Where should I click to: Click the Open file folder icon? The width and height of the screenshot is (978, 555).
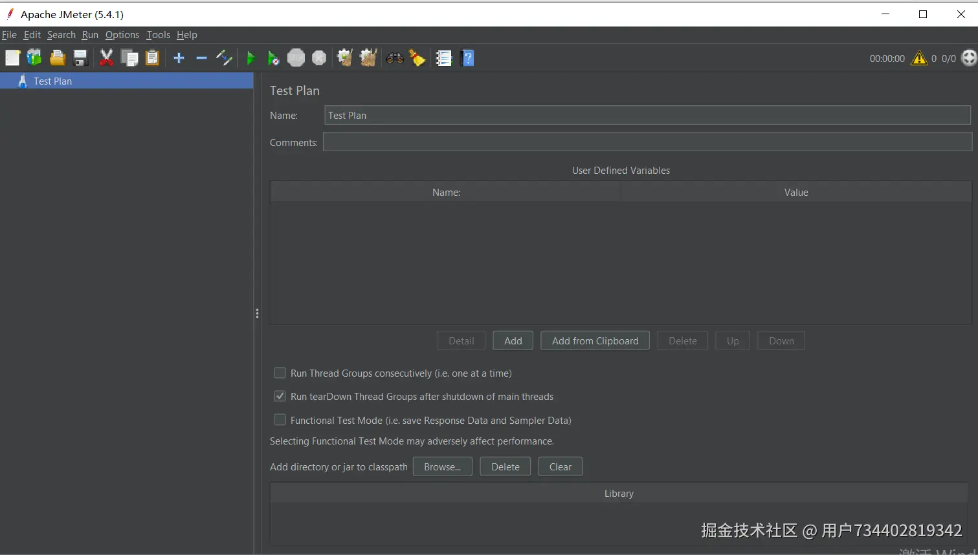point(58,58)
